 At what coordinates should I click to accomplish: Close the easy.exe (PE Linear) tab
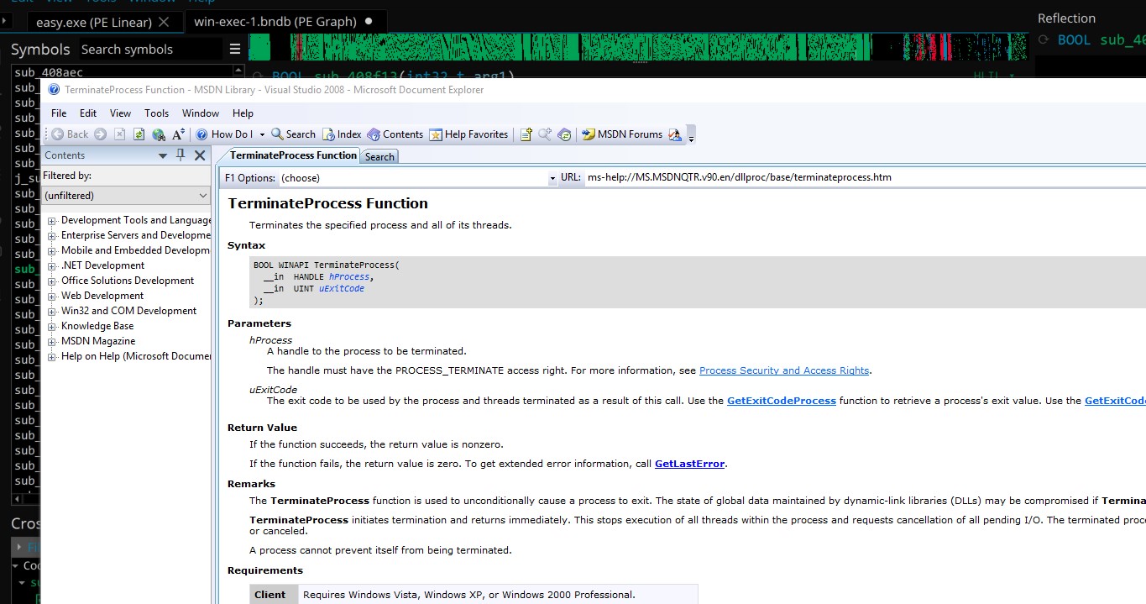click(164, 22)
